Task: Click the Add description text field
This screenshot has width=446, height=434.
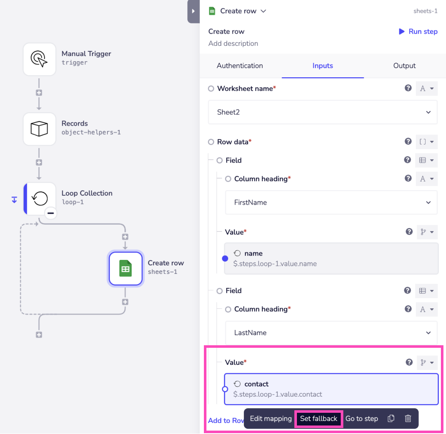Action: click(233, 43)
